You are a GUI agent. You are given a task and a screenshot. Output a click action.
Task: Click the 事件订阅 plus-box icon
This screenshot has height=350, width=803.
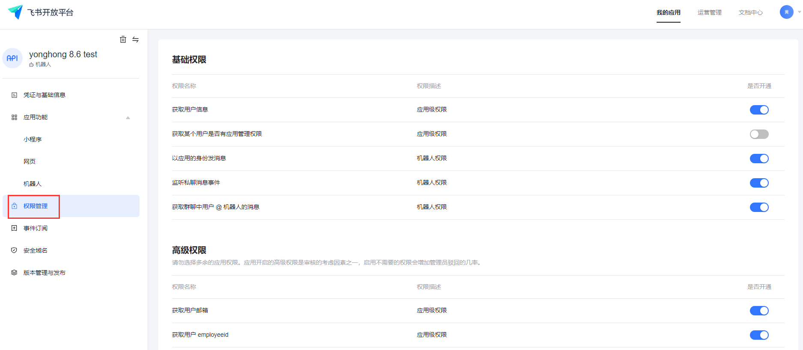click(x=14, y=228)
